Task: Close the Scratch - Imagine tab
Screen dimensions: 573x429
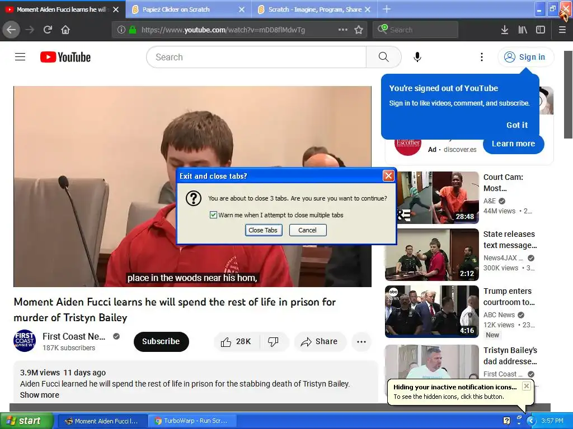Action: coord(368,9)
